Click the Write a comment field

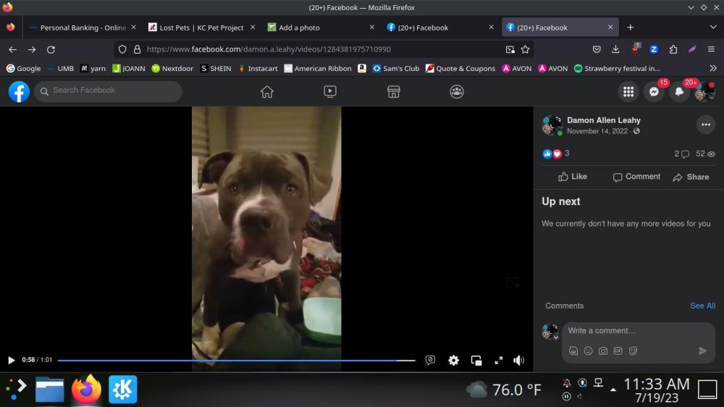pyautogui.click(x=627, y=331)
